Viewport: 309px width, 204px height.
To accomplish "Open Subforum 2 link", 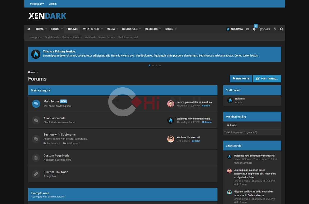I will click(x=73, y=143).
